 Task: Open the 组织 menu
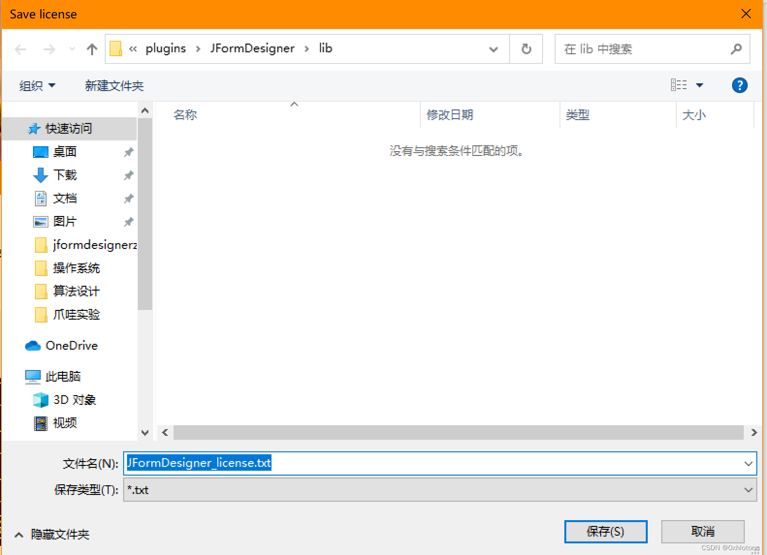coord(37,86)
